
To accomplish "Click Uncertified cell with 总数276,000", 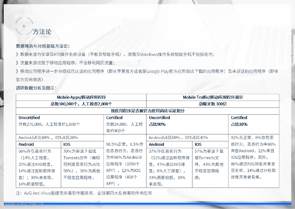I will pyautogui.click(x=60, y=124).
